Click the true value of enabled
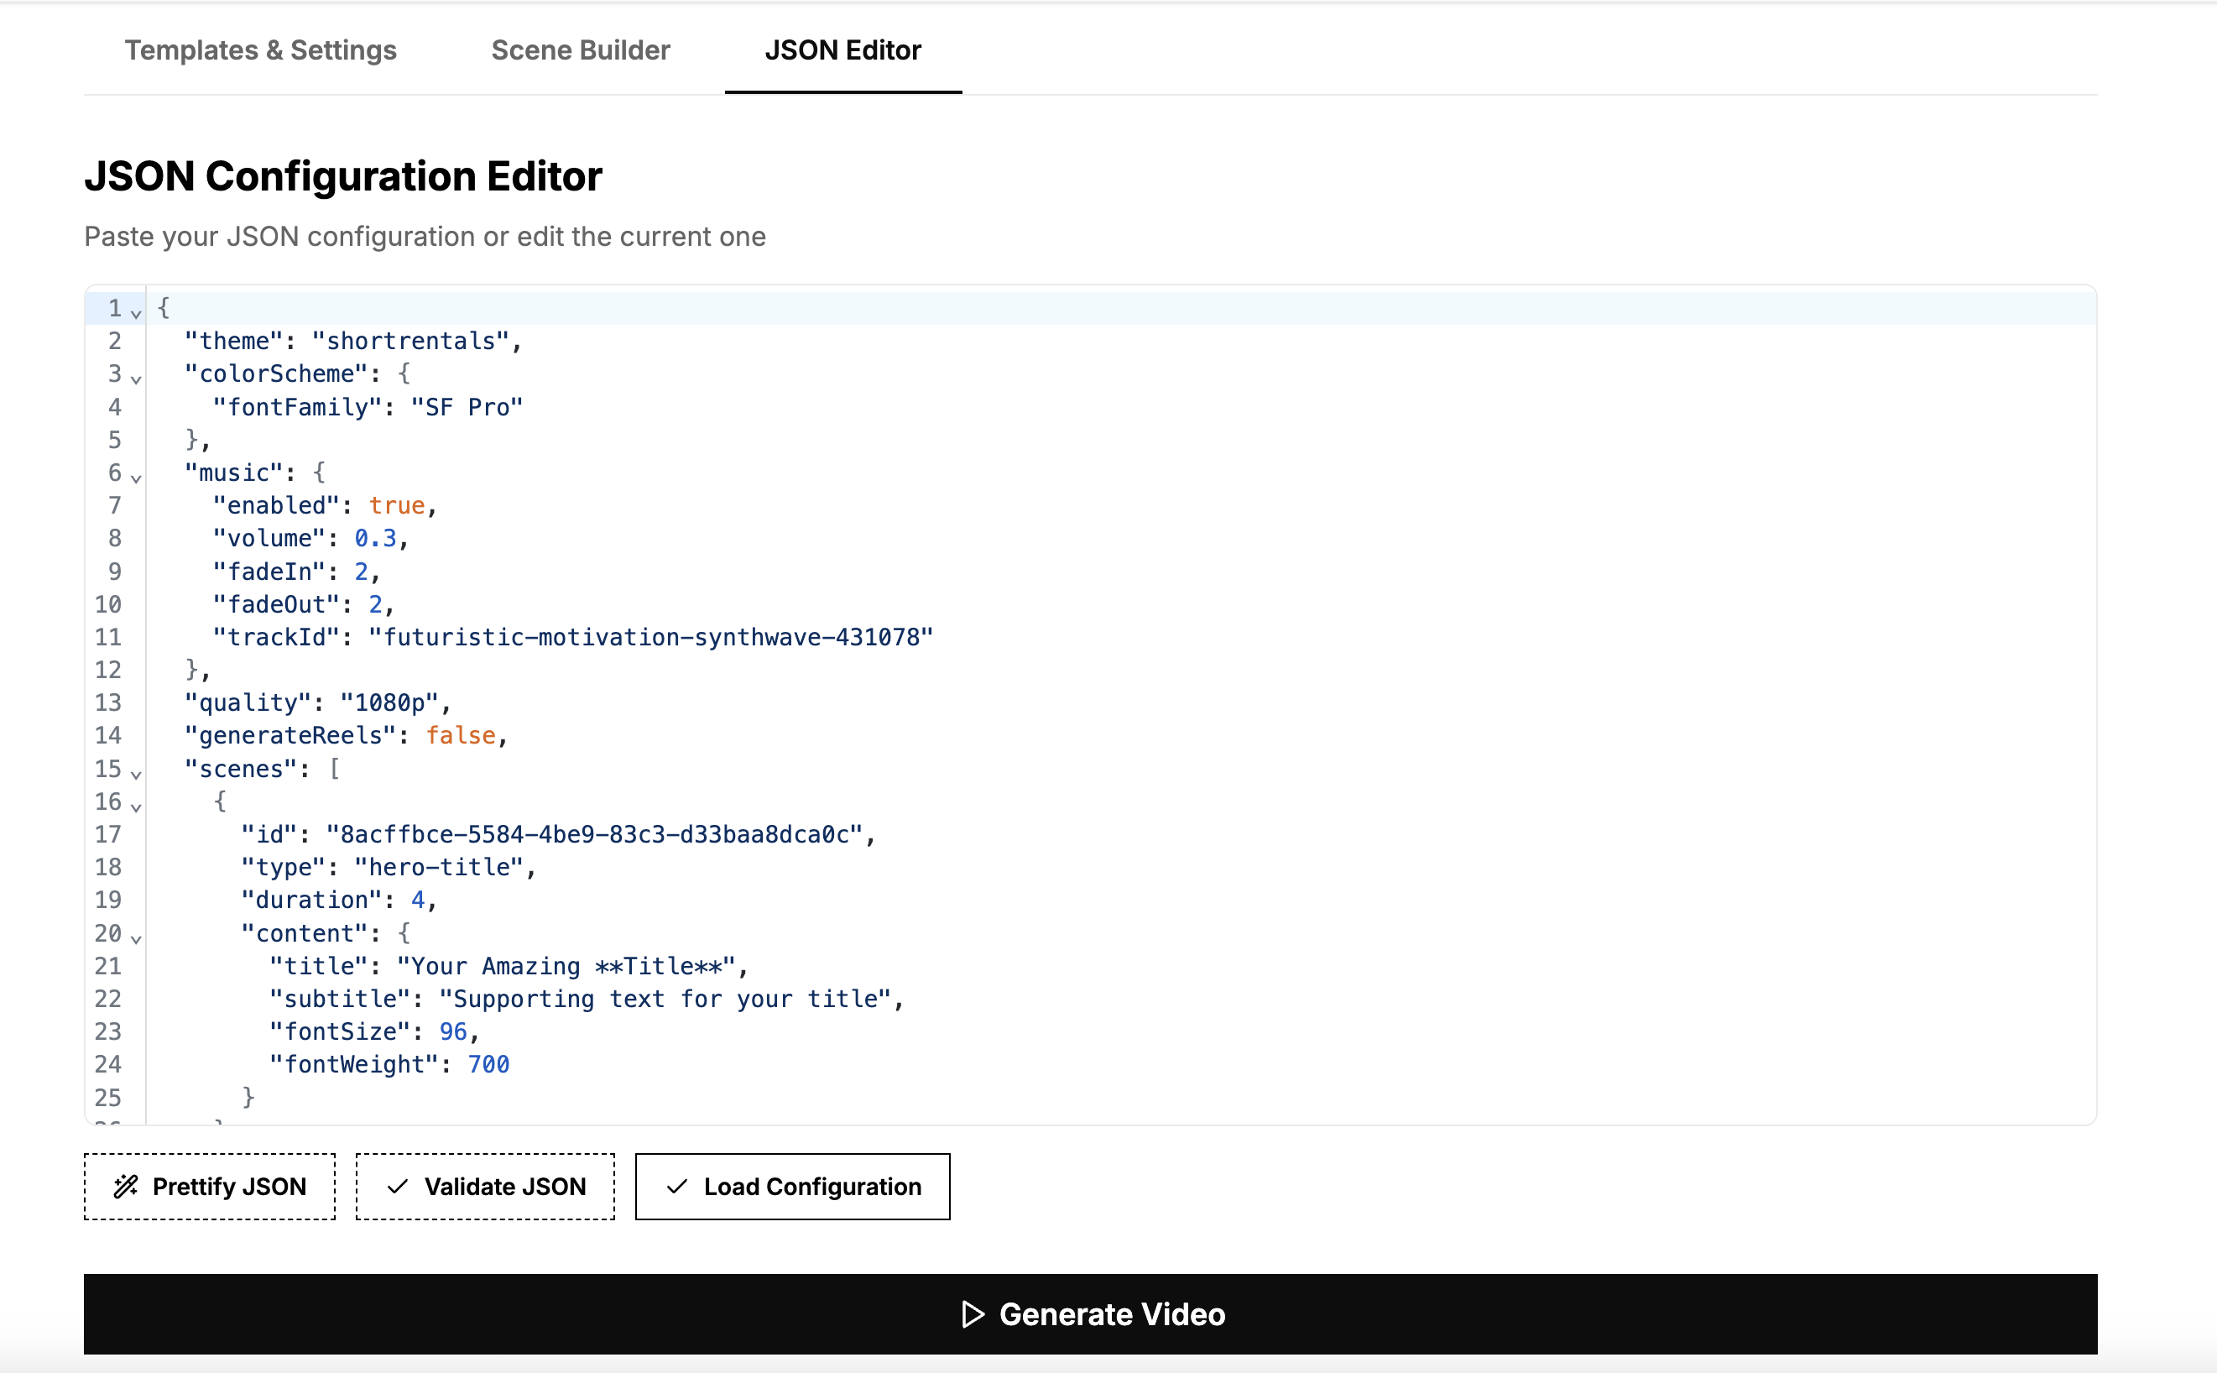Image resolution: width=2217 pixels, height=1373 pixels. [397, 505]
